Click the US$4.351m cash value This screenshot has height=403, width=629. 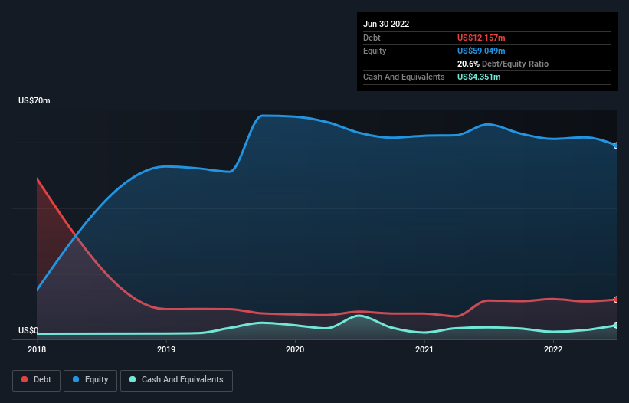pos(479,77)
